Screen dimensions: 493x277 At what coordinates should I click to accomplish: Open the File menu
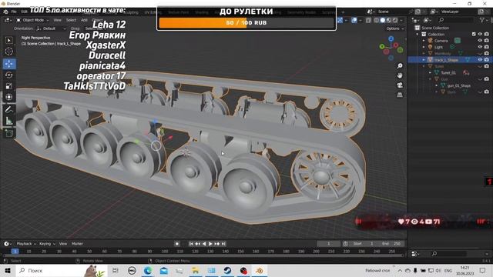(x=14, y=12)
